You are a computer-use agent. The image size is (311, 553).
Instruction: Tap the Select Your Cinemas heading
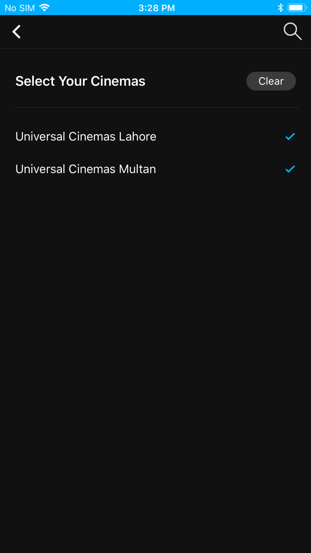[80, 81]
